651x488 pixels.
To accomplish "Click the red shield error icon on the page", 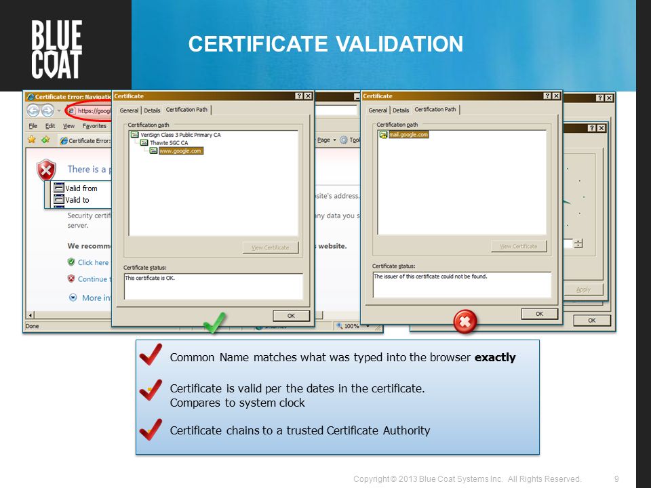I will coord(46,169).
